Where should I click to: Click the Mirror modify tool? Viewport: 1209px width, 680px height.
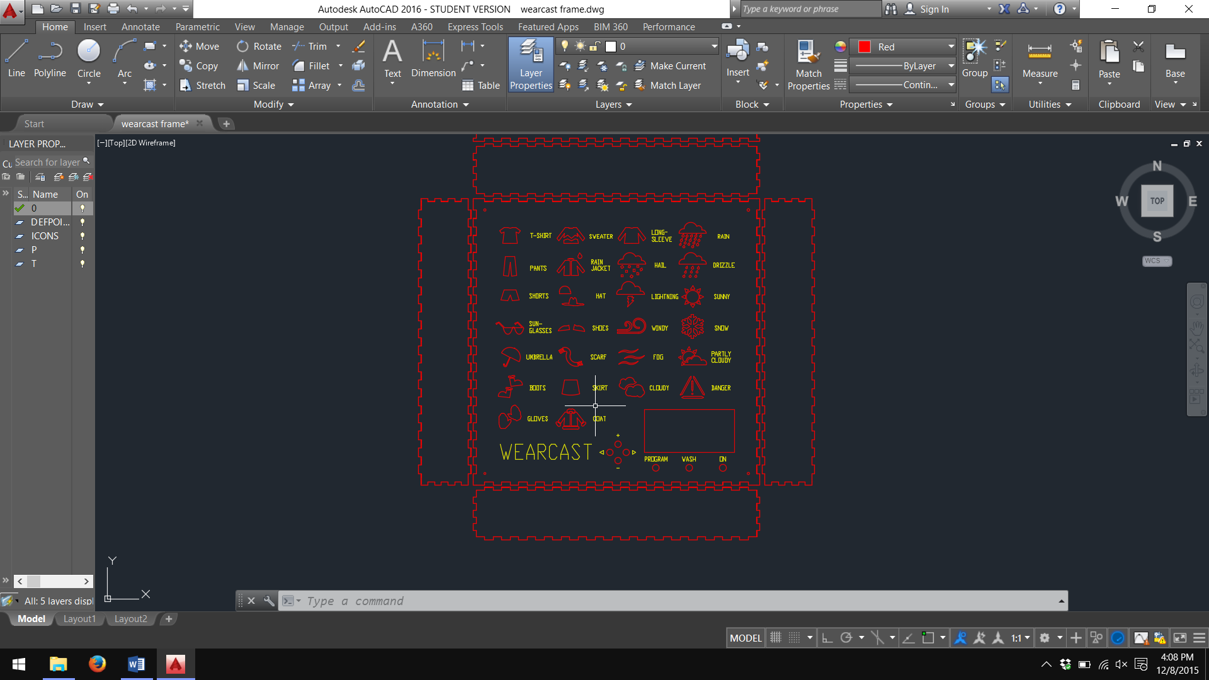point(258,66)
